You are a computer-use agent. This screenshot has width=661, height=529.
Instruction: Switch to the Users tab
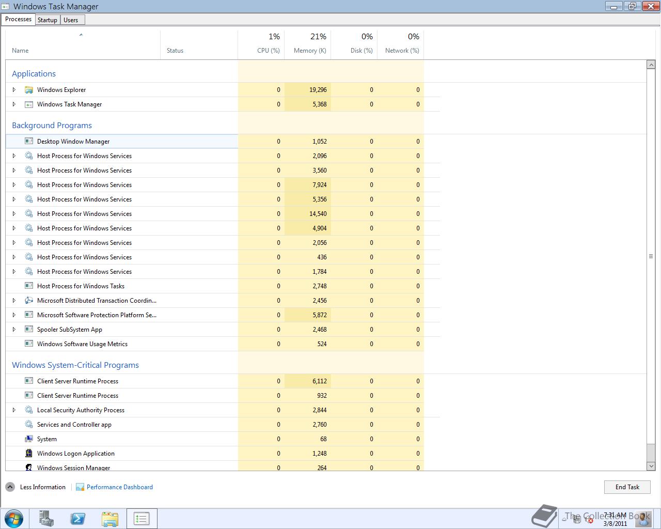[x=71, y=20]
